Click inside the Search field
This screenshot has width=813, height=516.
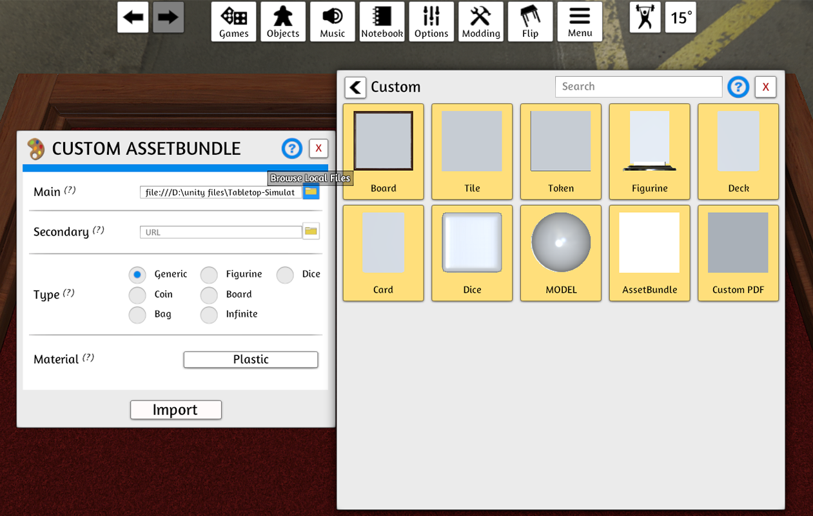click(638, 86)
